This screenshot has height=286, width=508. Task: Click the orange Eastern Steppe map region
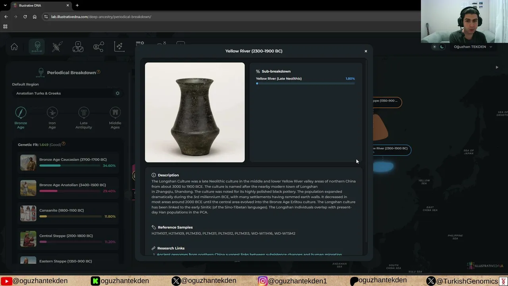pos(380,127)
